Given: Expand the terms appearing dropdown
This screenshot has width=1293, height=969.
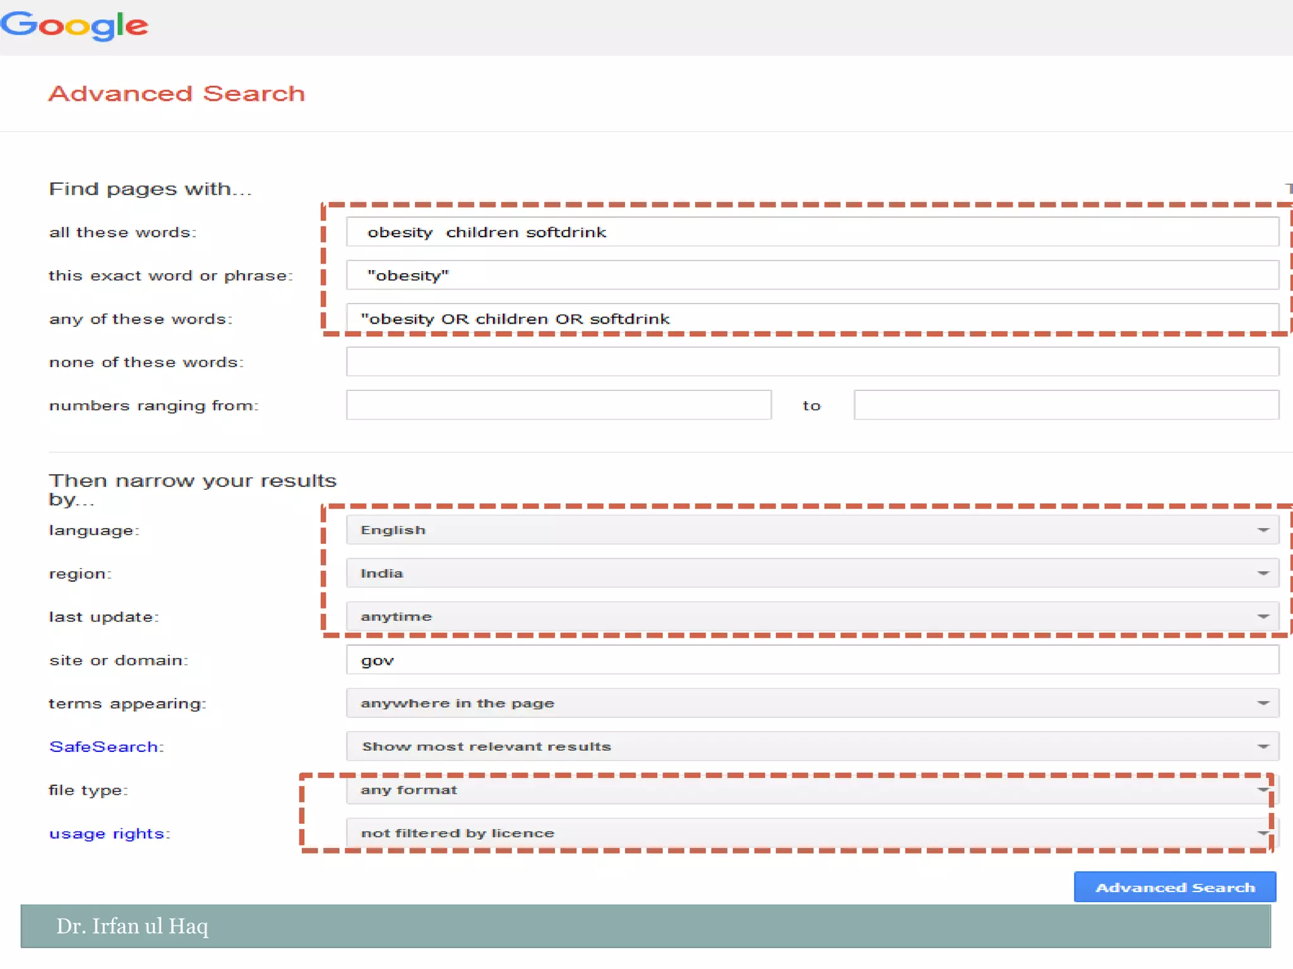Looking at the screenshot, I should [812, 703].
